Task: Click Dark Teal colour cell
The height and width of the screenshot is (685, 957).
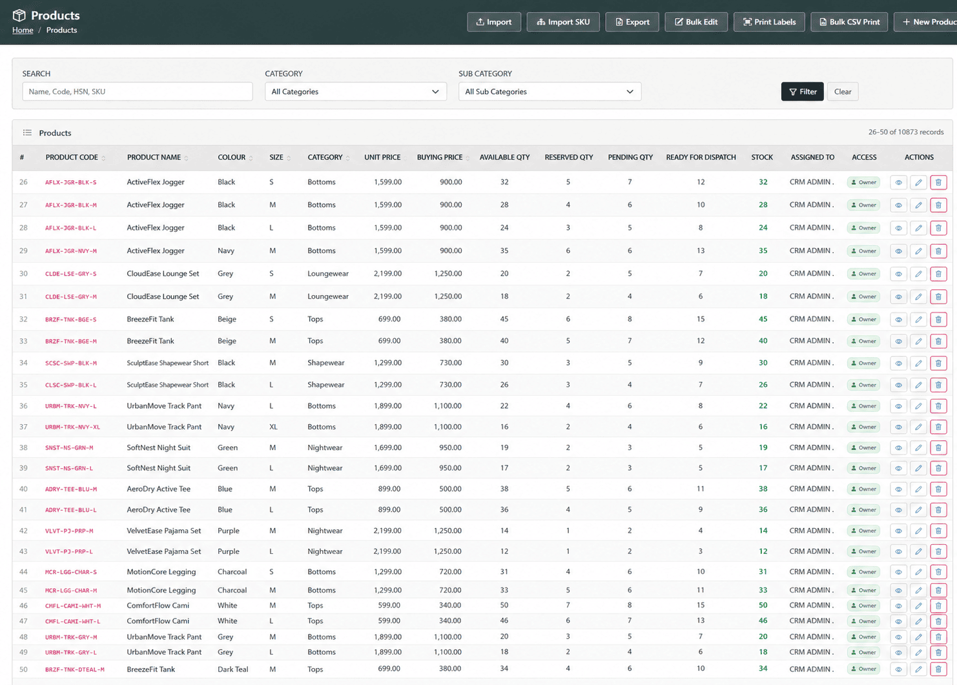Action: tap(233, 670)
